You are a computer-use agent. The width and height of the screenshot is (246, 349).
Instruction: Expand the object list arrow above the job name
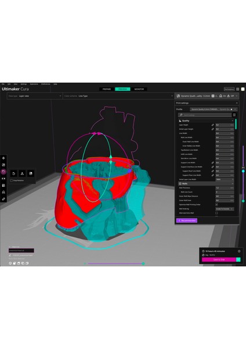tap(9, 247)
